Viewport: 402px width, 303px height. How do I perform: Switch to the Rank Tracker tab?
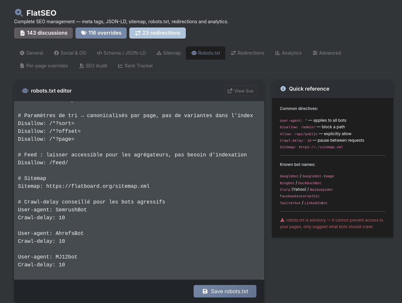tap(136, 66)
